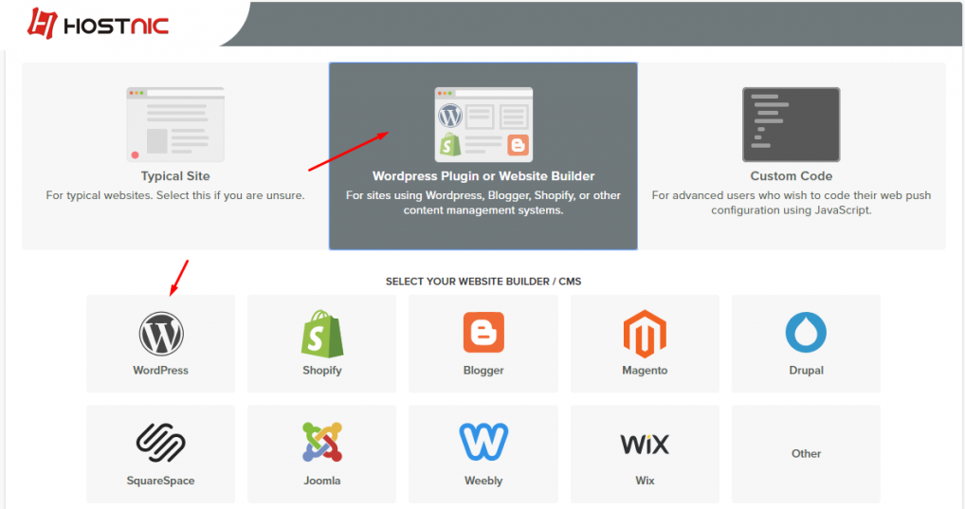
Task: Click the Hostnic logo
Action: (x=98, y=24)
